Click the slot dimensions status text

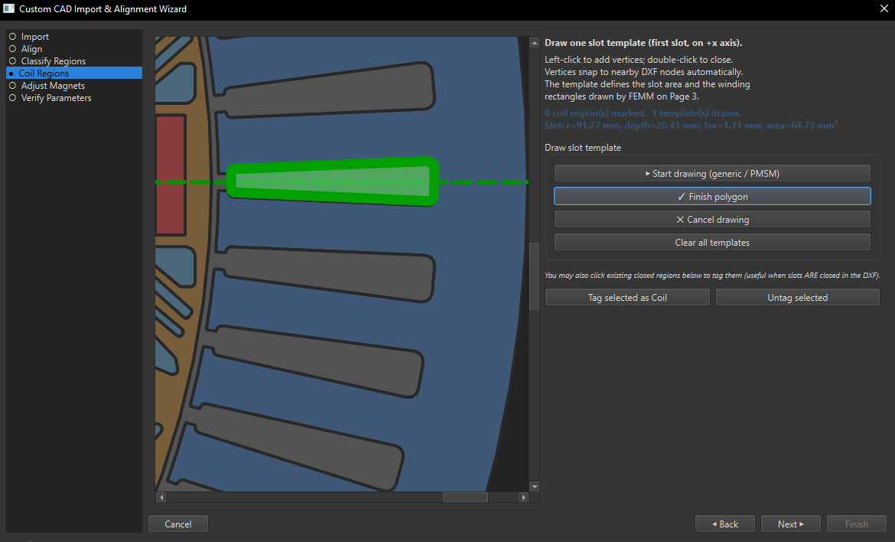[x=691, y=125]
